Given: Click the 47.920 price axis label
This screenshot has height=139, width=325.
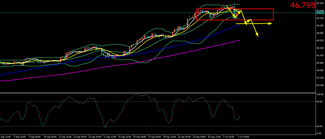Looking at the screenshot, I should [x=320, y=3].
